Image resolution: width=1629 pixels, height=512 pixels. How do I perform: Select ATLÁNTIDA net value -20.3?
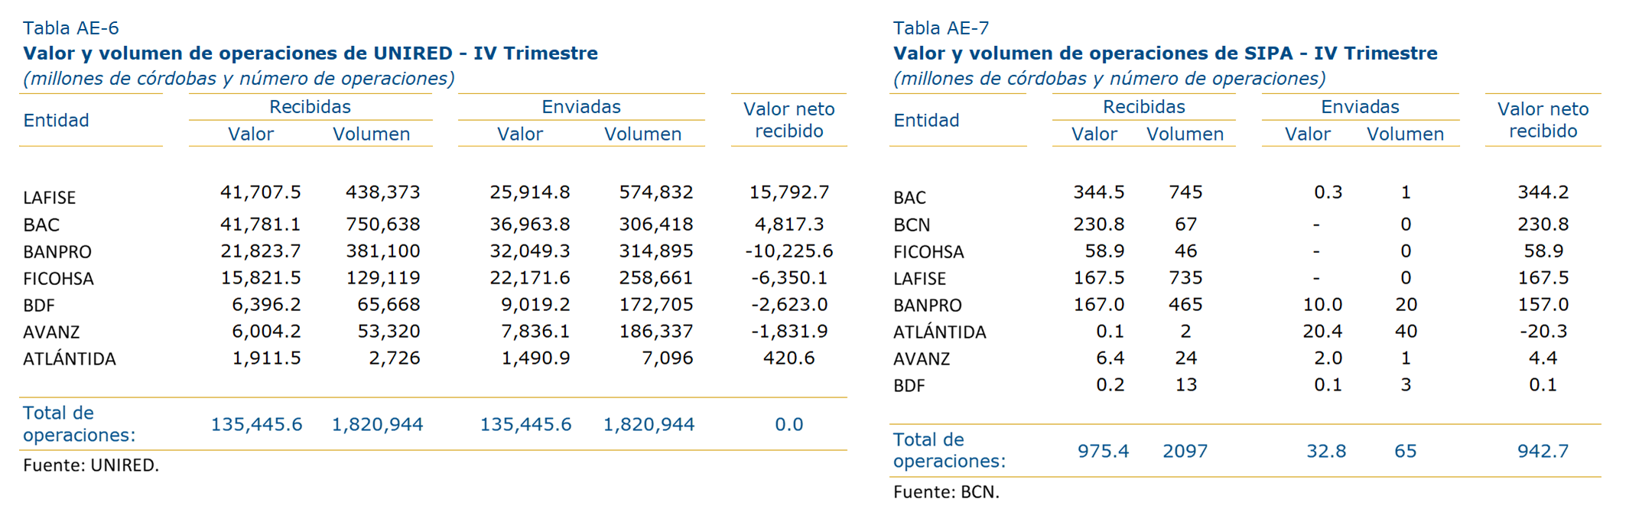(1543, 331)
